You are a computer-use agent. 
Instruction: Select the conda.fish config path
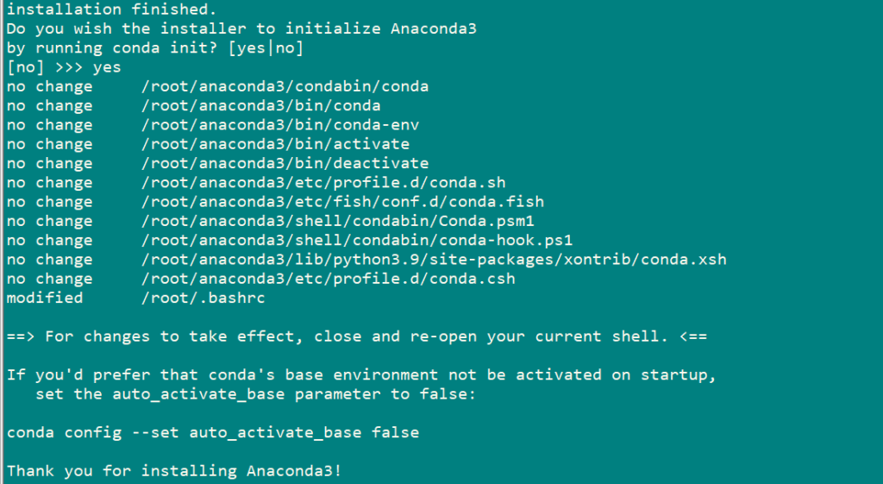coord(342,202)
